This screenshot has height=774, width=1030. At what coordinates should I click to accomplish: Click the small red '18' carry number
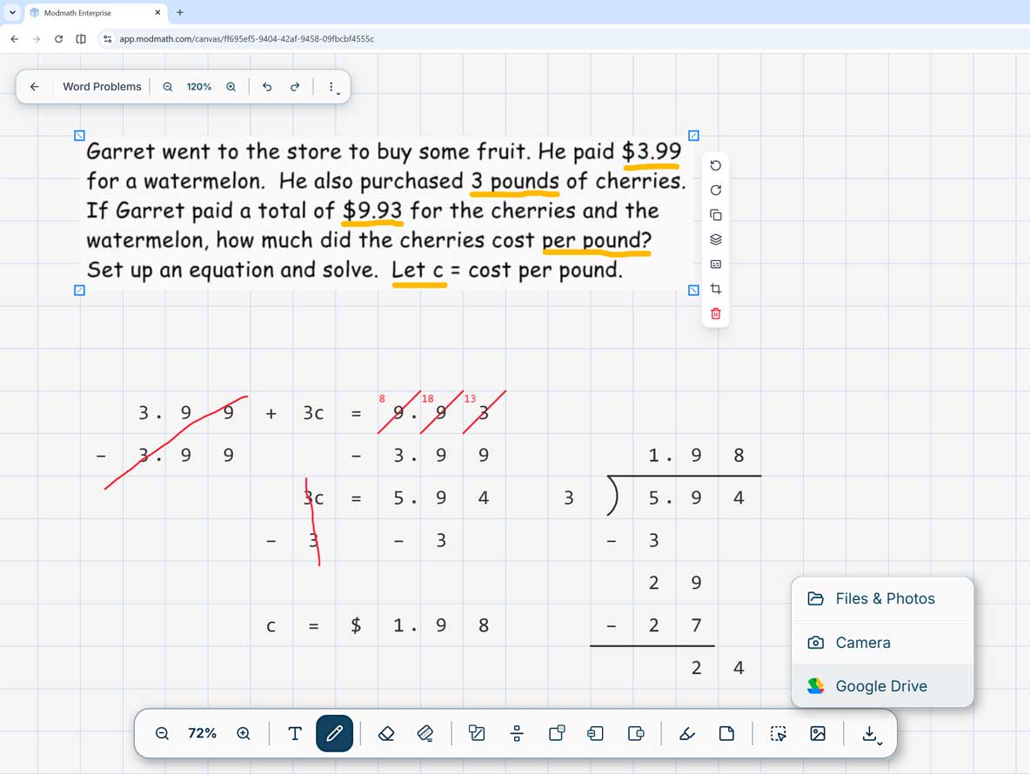click(x=428, y=398)
